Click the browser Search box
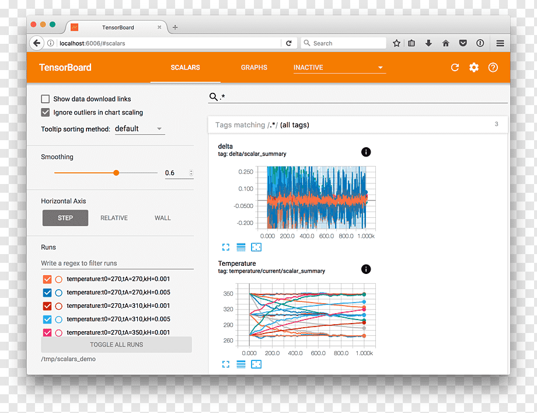This screenshot has height=413, width=537. 343,43
